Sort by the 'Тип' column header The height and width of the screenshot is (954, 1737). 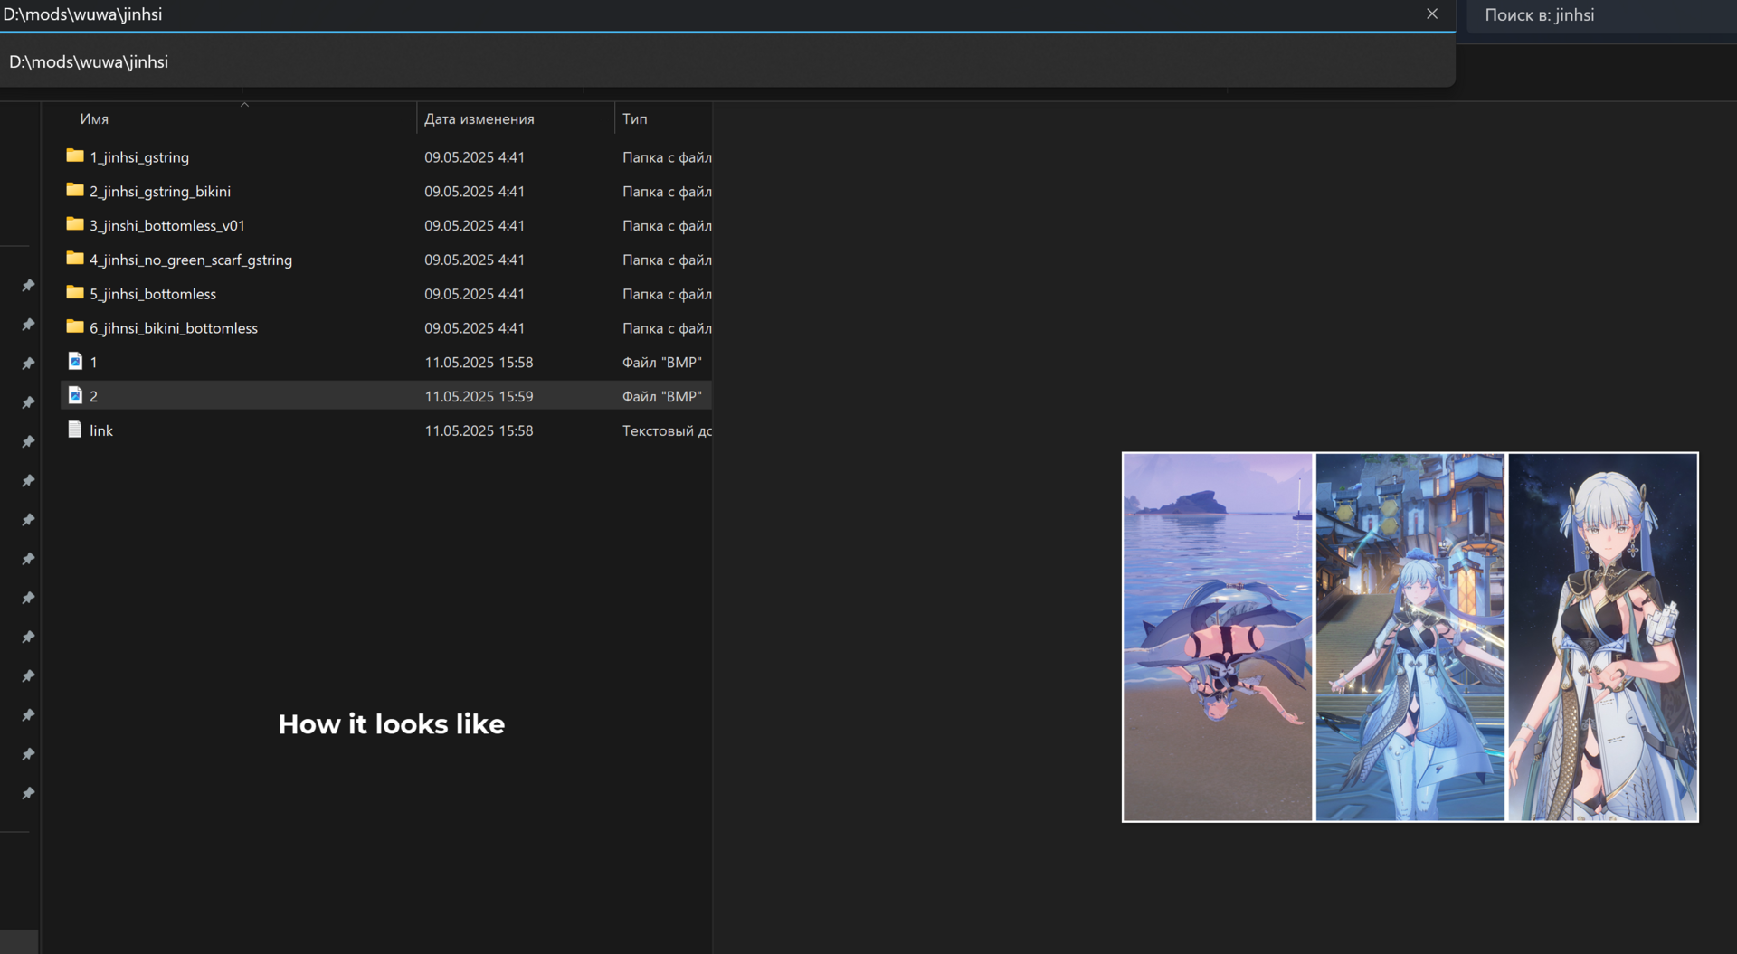tap(635, 118)
